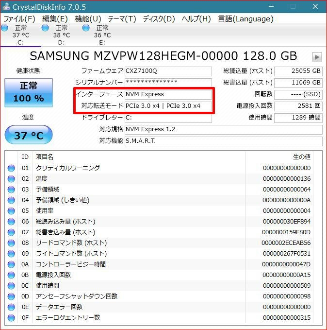Screen dimensions: 327x330
Task: Click status orb for ID 03 予備領域
Action: pyautogui.click(x=11, y=190)
